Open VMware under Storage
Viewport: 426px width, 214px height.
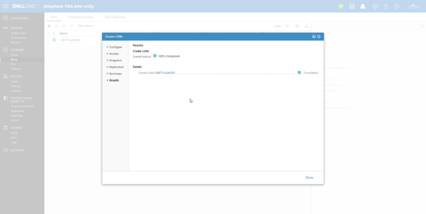tap(16, 69)
